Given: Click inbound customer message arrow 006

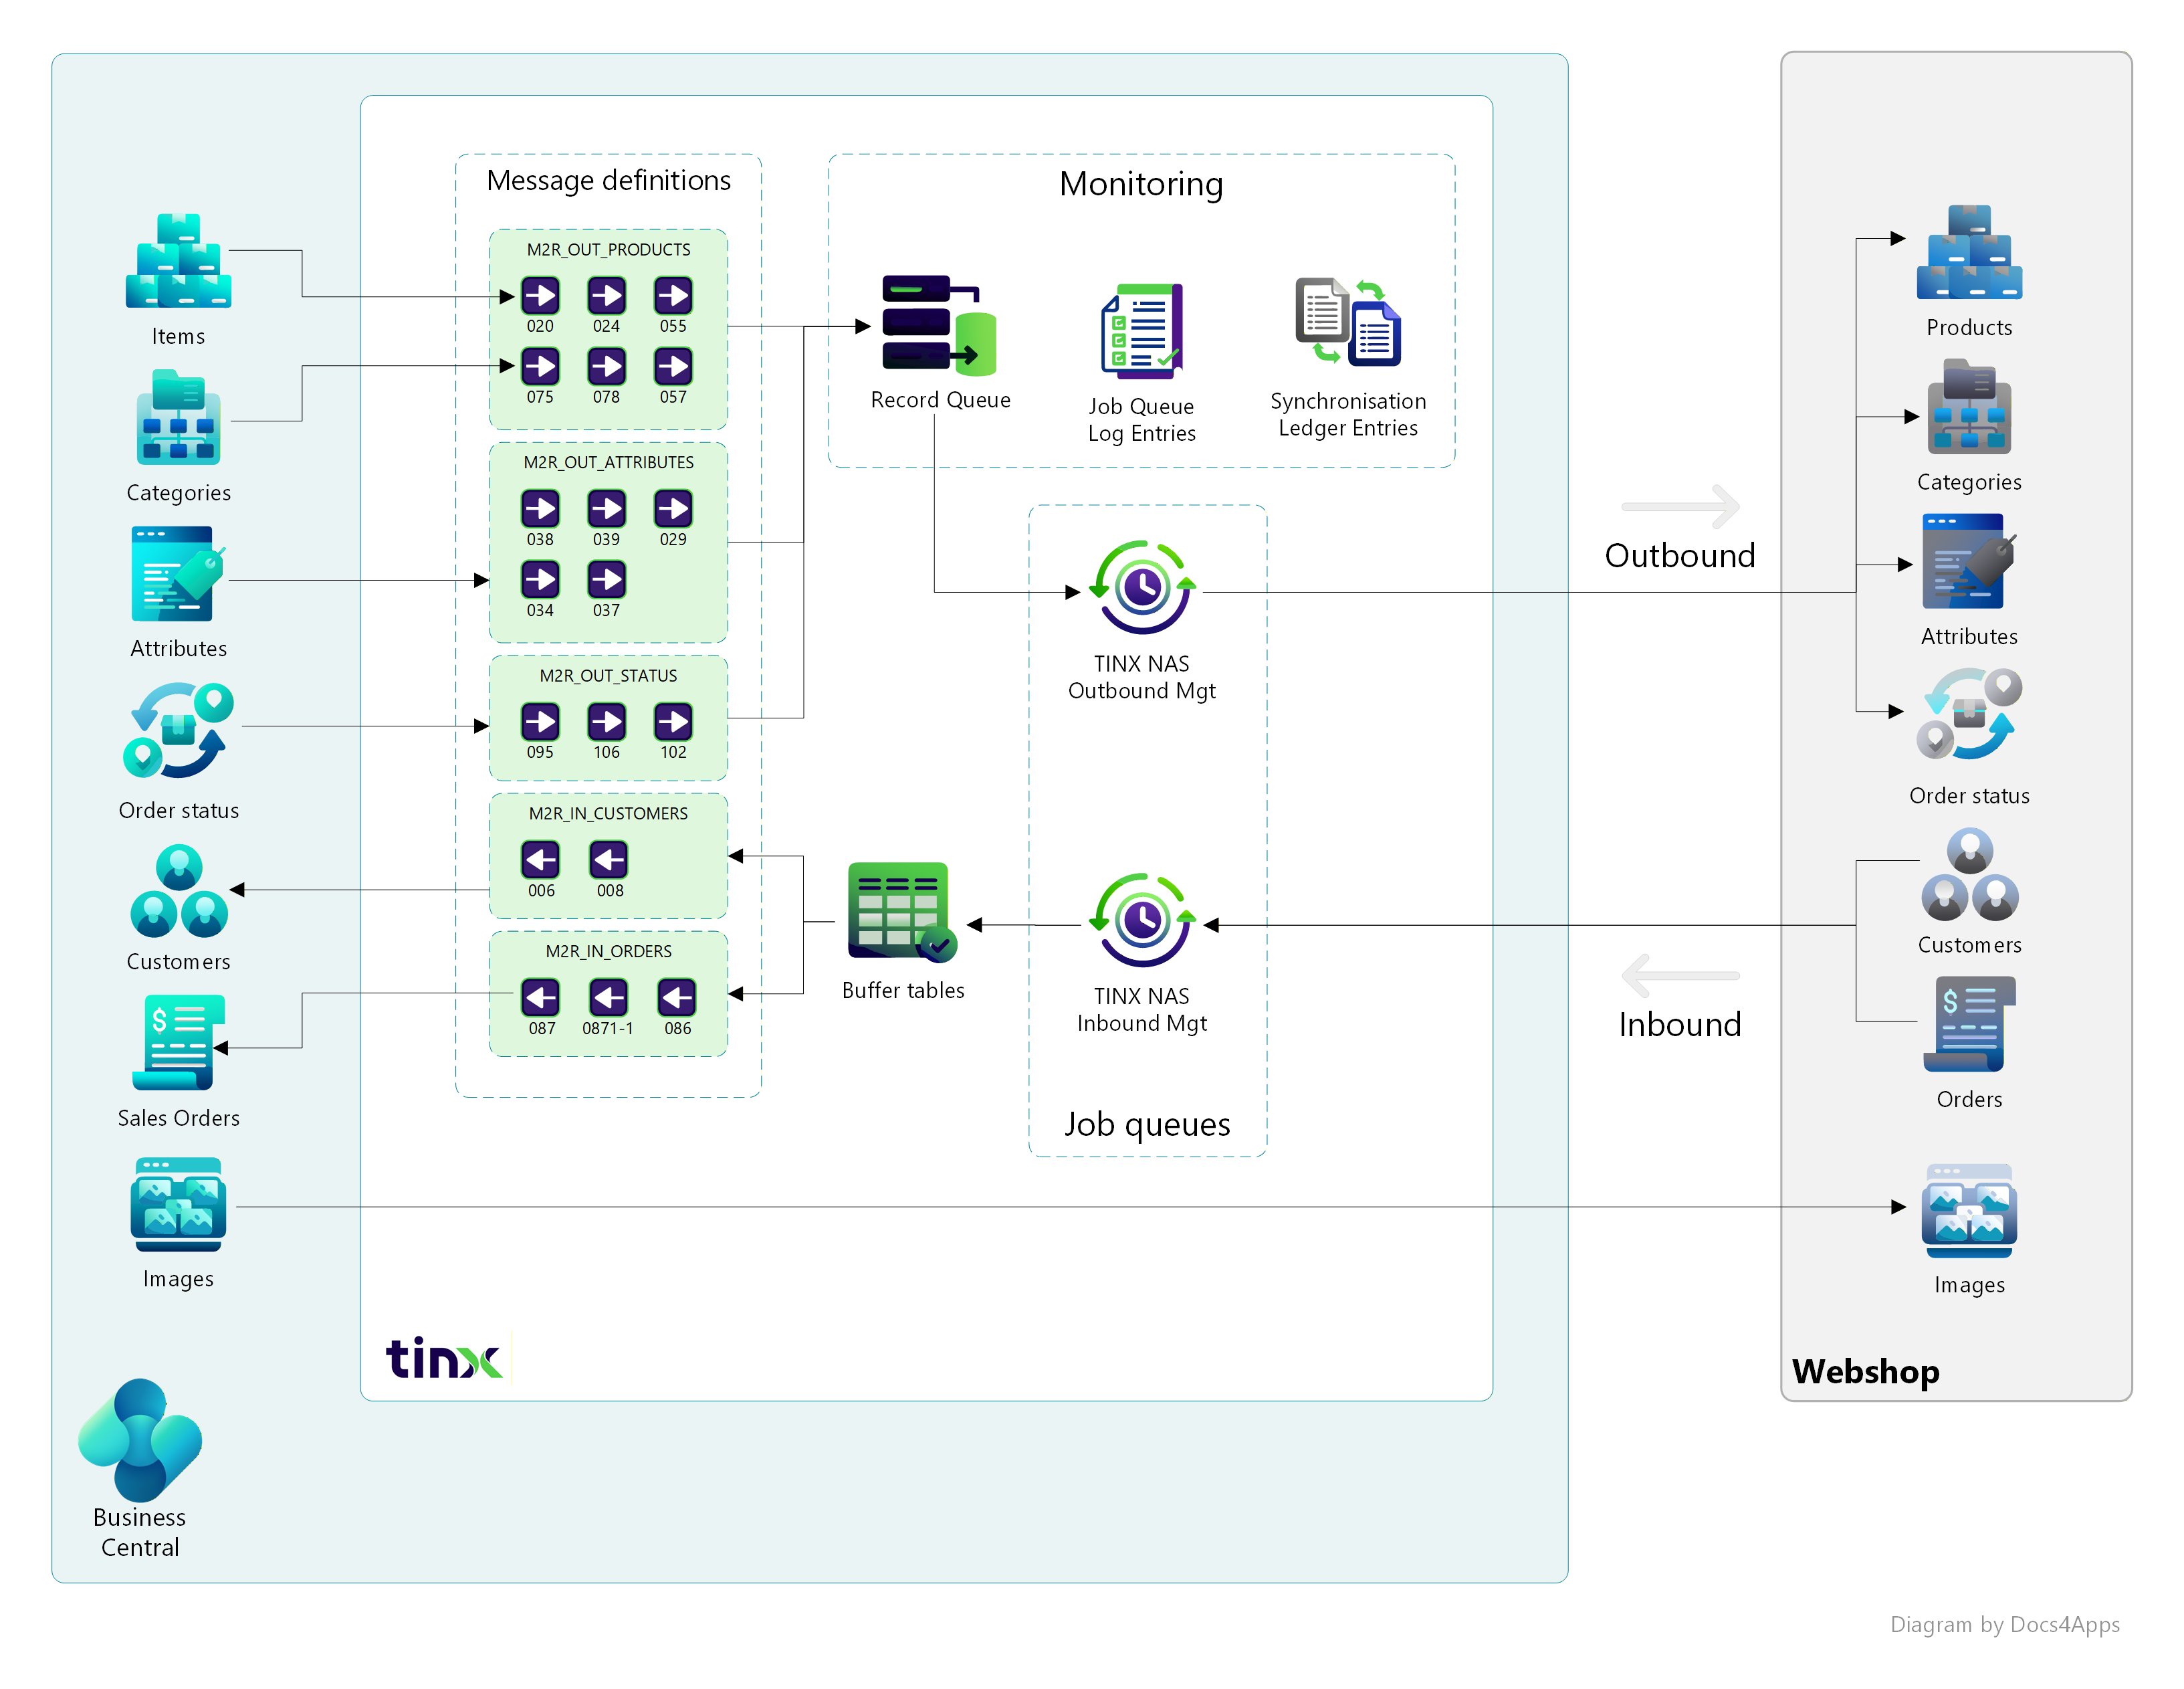Looking at the screenshot, I should pyautogui.click(x=540, y=860).
